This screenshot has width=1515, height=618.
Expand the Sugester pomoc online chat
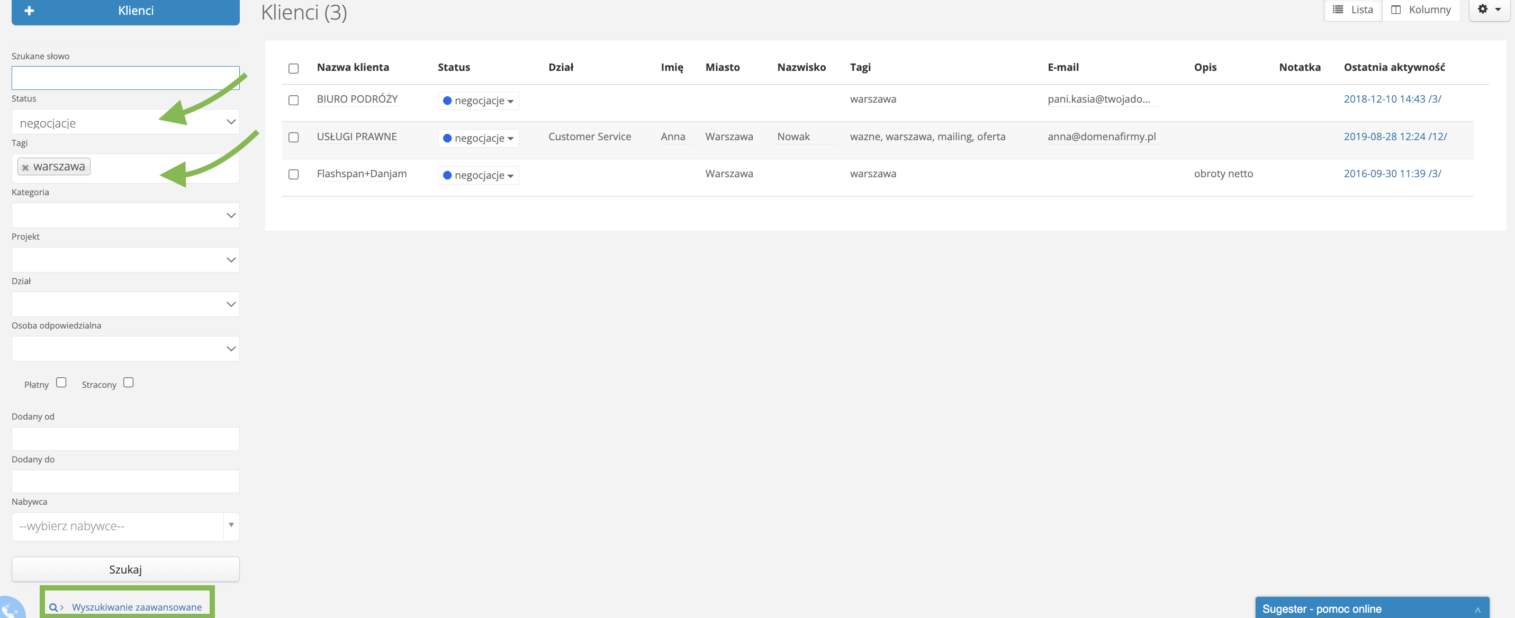[x=1477, y=610]
